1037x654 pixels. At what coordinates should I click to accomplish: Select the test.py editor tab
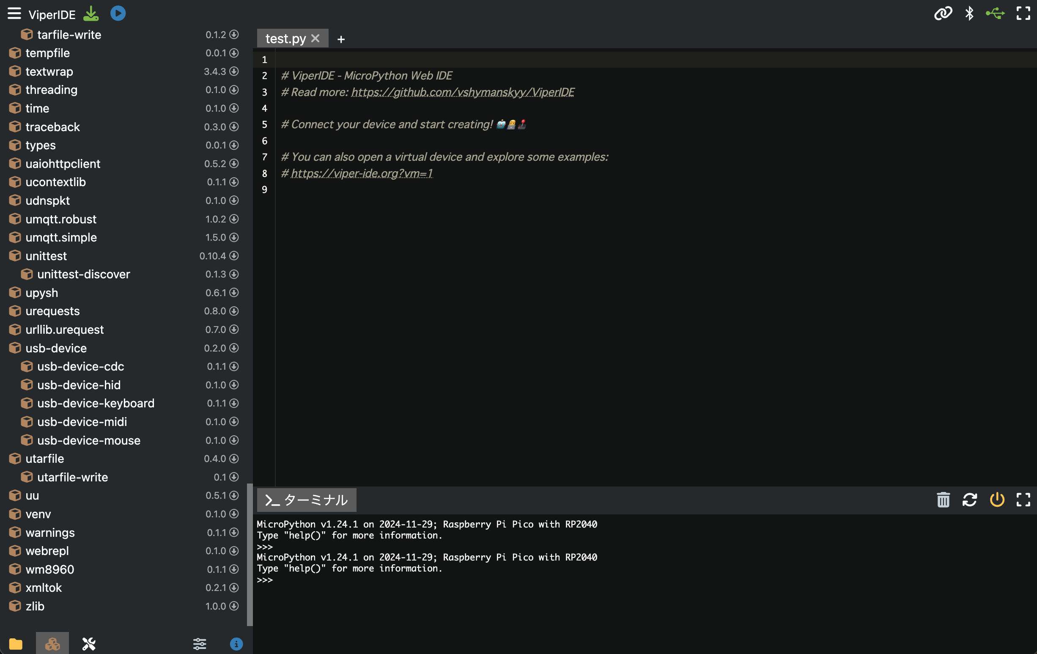point(285,39)
